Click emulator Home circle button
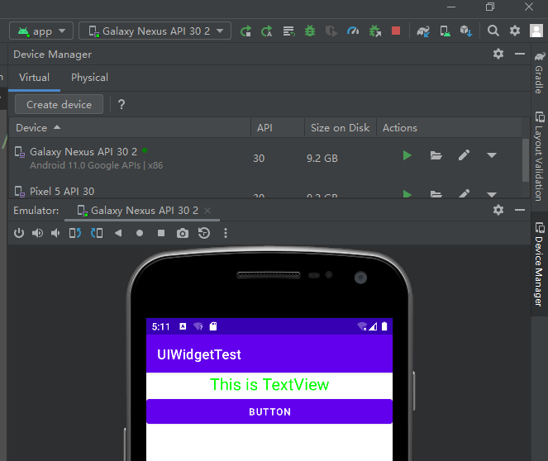548x461 pixels. tap(140, 233)
